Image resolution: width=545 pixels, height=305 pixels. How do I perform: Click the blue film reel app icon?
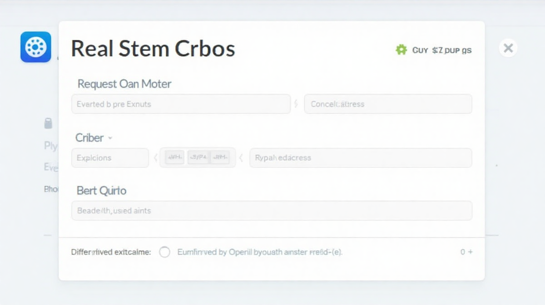[36, 47]
